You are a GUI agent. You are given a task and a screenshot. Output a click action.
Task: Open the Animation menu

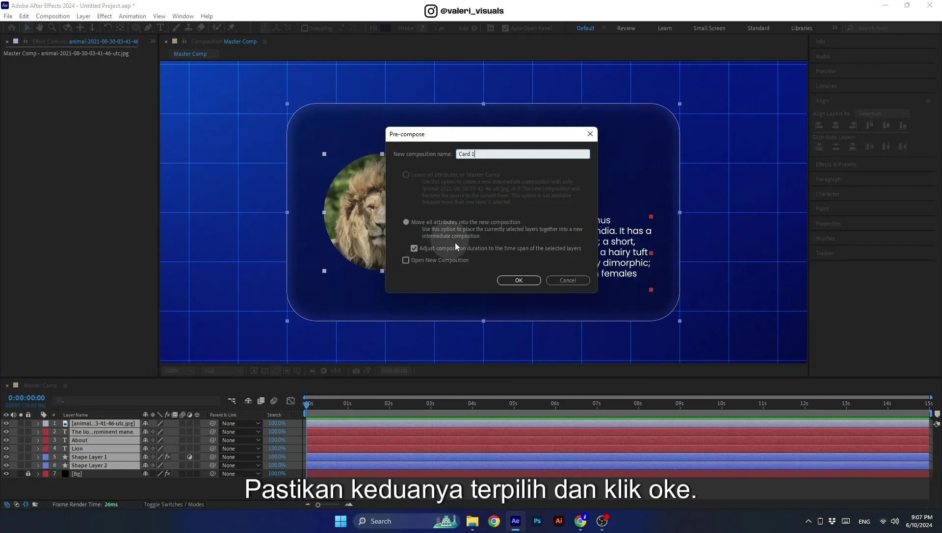[132, 16]
